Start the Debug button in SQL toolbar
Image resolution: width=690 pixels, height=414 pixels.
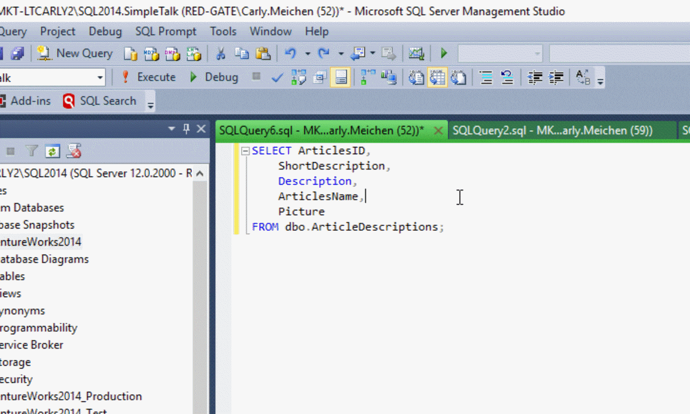coord(214,77)
